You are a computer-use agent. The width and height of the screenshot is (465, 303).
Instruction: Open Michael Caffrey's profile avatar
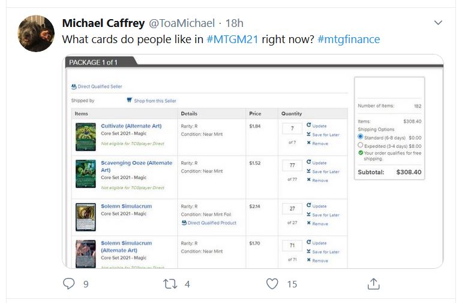point(37,34)
